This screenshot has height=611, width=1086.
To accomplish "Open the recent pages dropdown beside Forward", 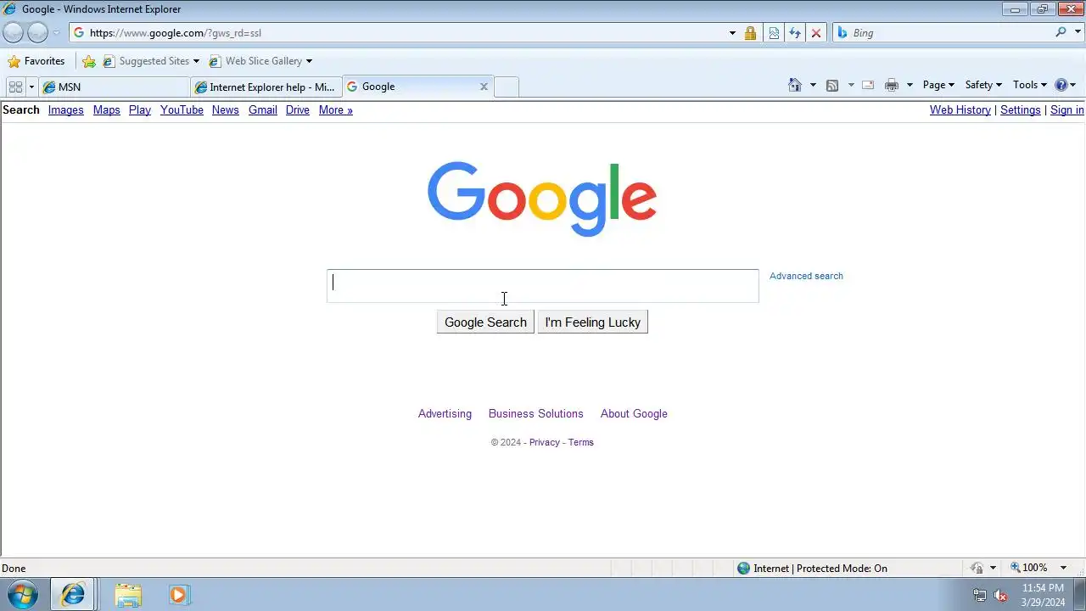I will pos(57,33).
